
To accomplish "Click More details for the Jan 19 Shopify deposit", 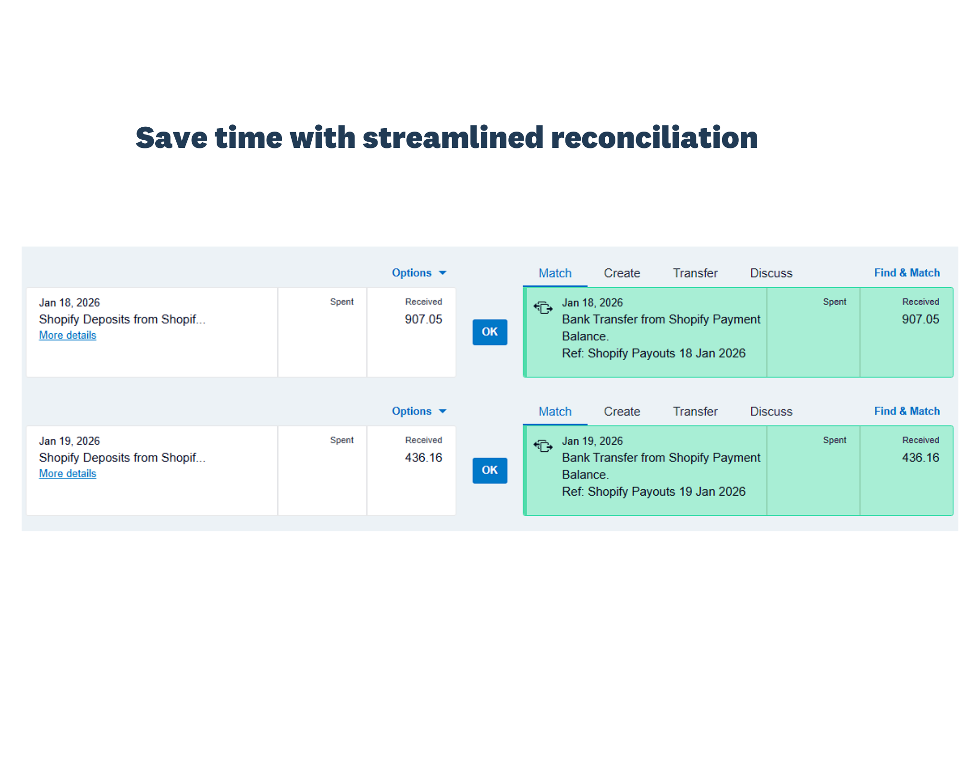I will tap(67, 474).
